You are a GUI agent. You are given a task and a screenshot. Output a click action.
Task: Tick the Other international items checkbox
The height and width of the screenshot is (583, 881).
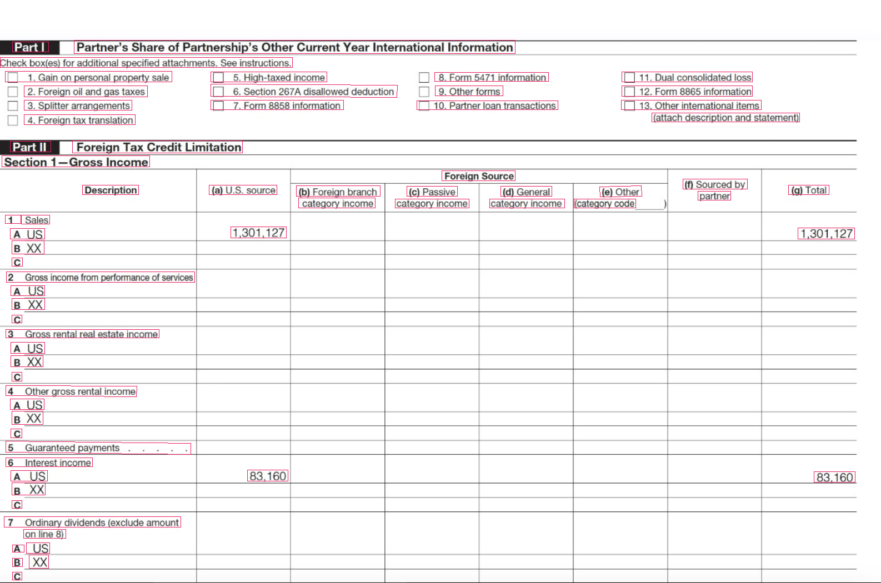click(x=629, y=105)
